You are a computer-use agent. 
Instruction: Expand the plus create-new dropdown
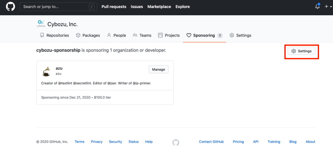tap(327, 7)
